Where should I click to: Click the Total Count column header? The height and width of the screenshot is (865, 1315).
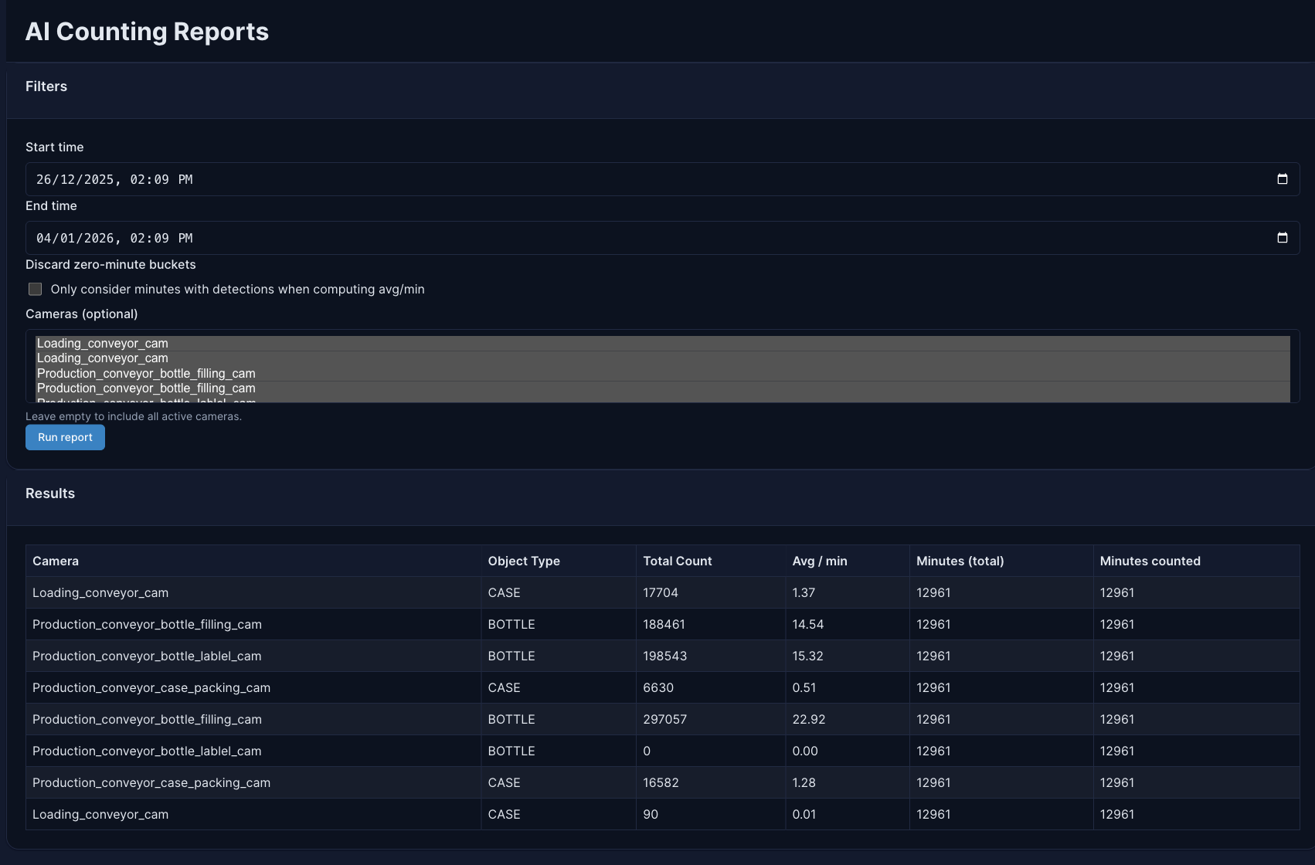(677, 561)
